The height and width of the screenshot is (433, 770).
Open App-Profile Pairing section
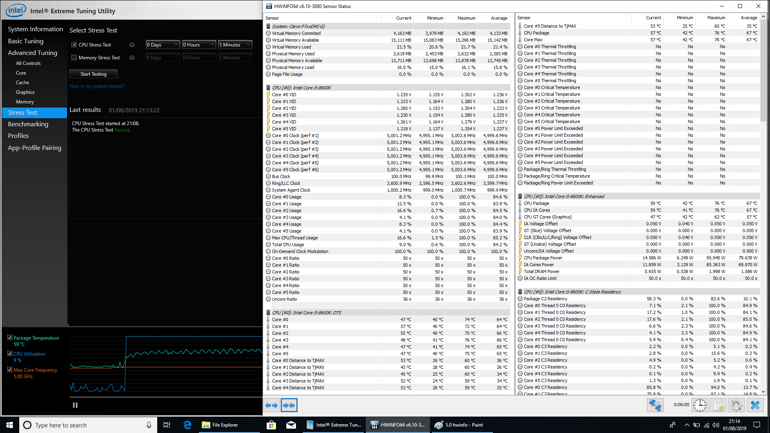click(34, 148)
